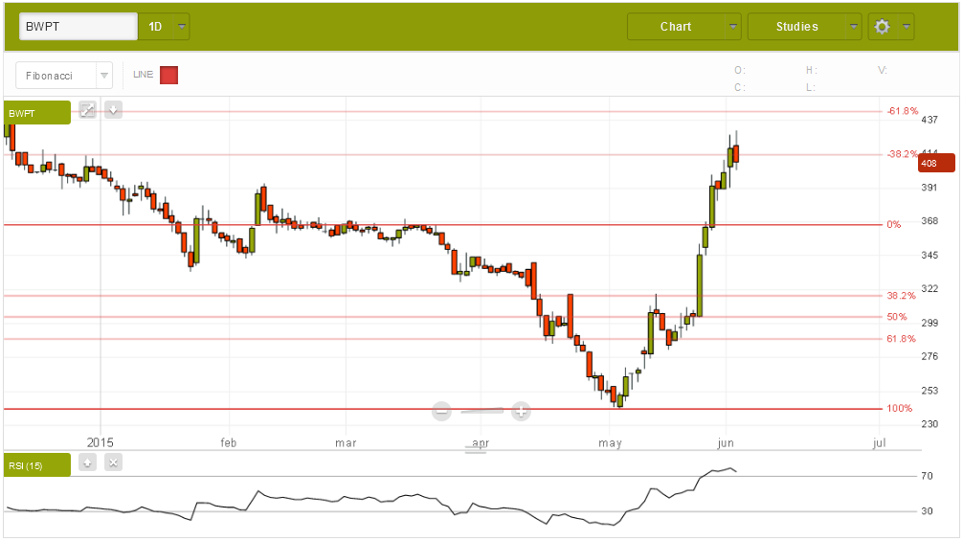
Task: Click the panel resize handle above RSI
Action: (x=476, y=449)
